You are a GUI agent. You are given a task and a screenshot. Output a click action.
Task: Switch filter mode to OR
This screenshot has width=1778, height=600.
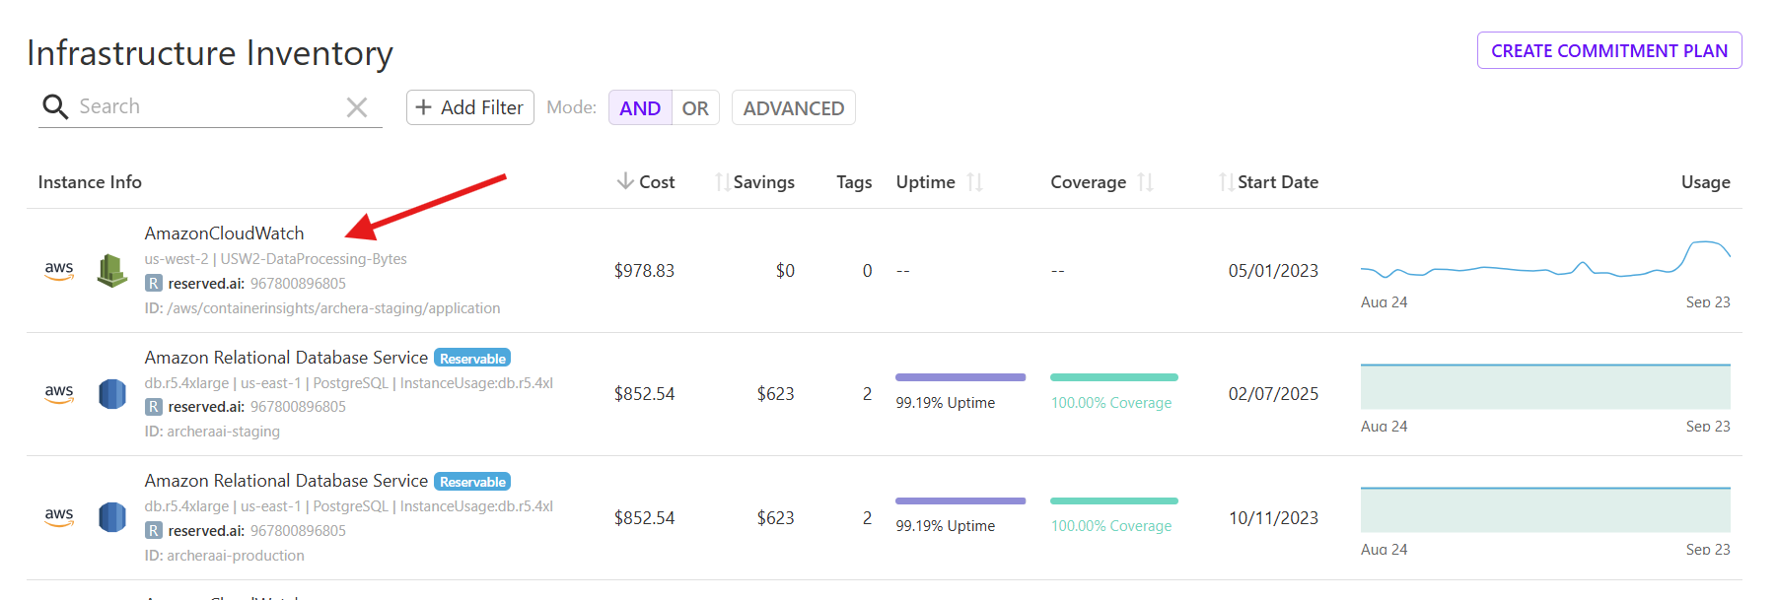[695, 108]
